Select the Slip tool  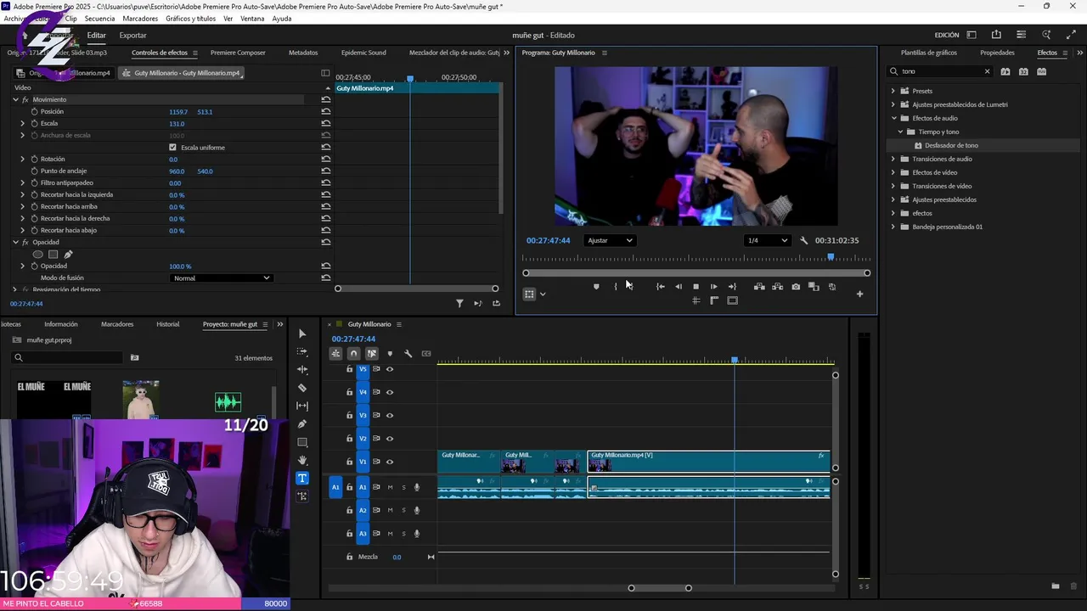tap(302, 406)
